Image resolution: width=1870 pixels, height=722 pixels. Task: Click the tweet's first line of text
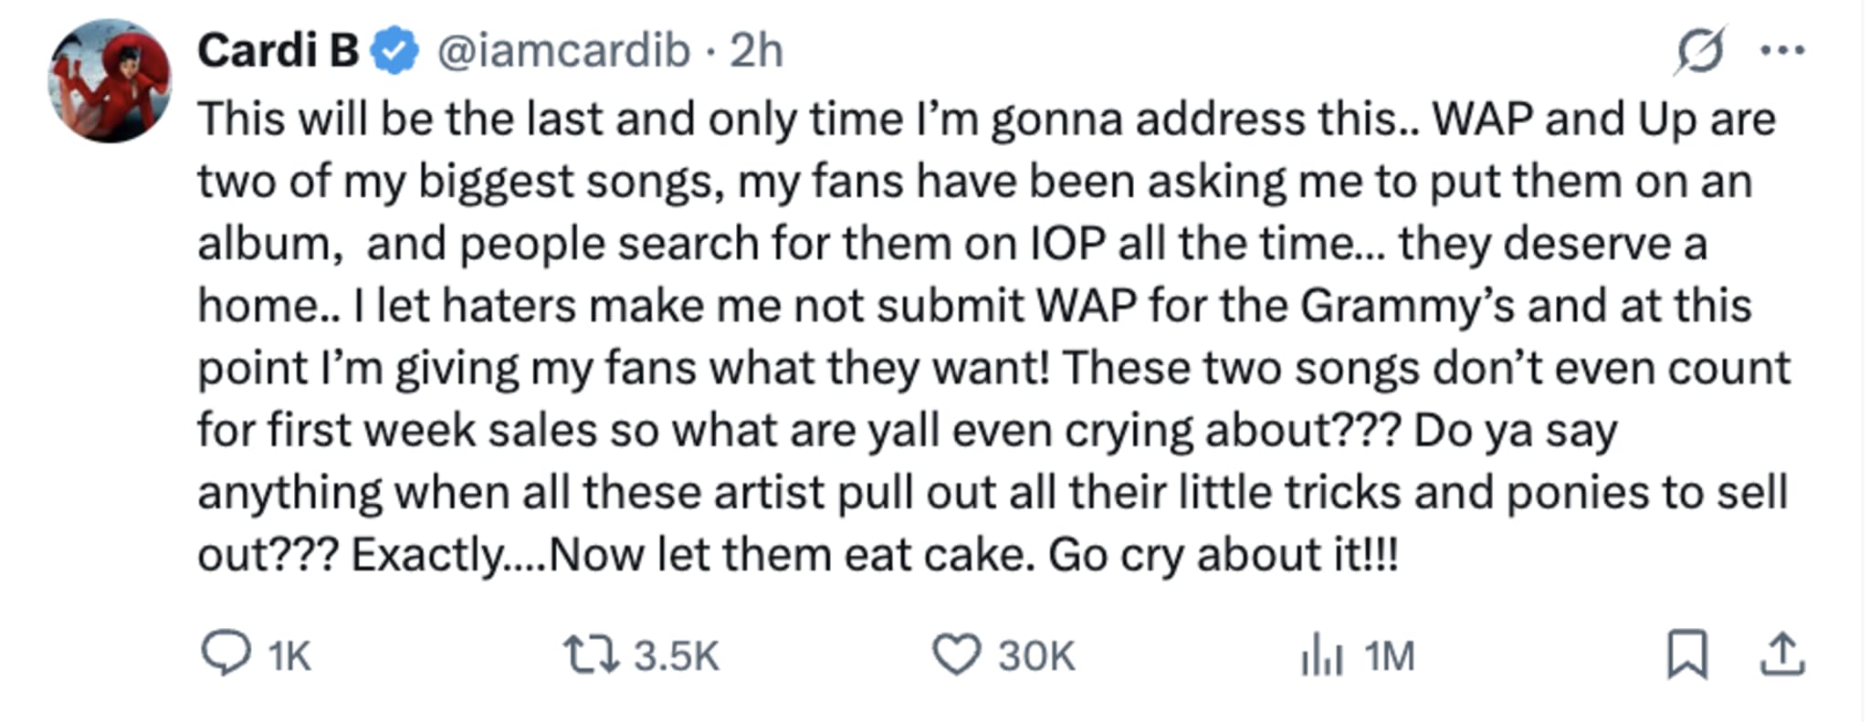(x=986, y=120)
